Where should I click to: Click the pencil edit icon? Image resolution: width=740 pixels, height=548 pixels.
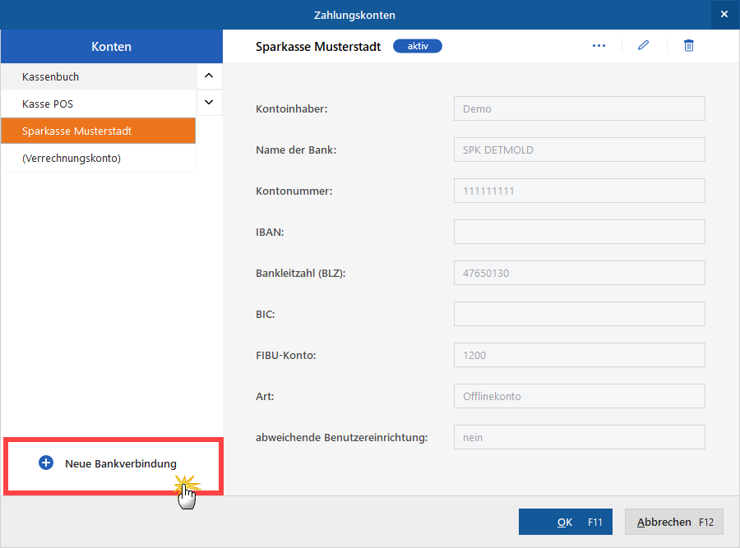643,46
